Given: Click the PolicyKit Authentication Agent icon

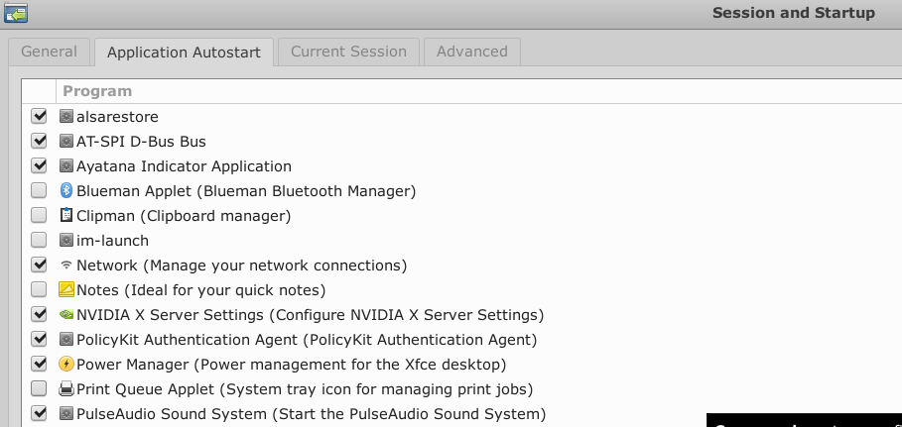Looking at the screenshot, I should click(x=66, y=340).
